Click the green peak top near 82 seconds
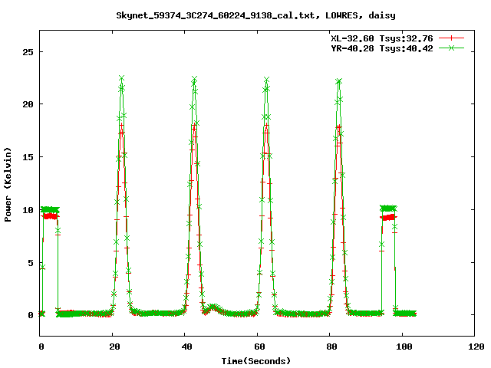Viewport: 491px width, 368px height. click(338, 81)
